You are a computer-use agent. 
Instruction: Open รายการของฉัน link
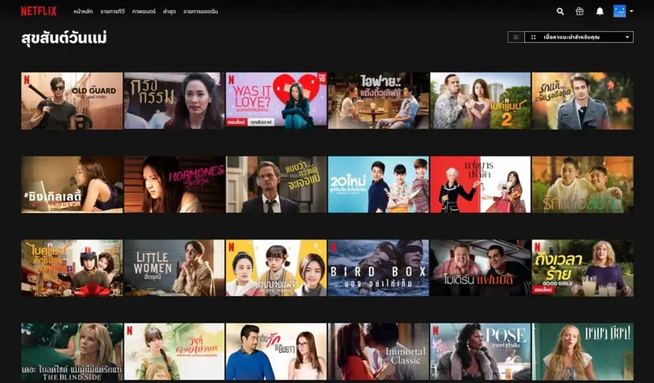200,12
